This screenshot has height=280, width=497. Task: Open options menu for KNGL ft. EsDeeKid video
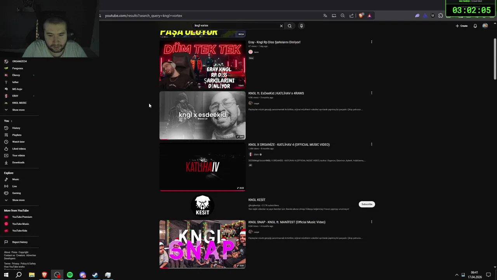[x=372, y=93]
